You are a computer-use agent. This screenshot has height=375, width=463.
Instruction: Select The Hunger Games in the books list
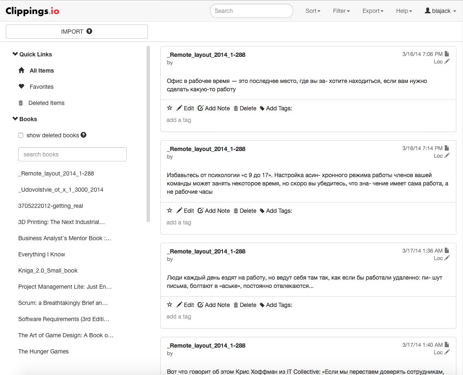[x=43, y=351]
